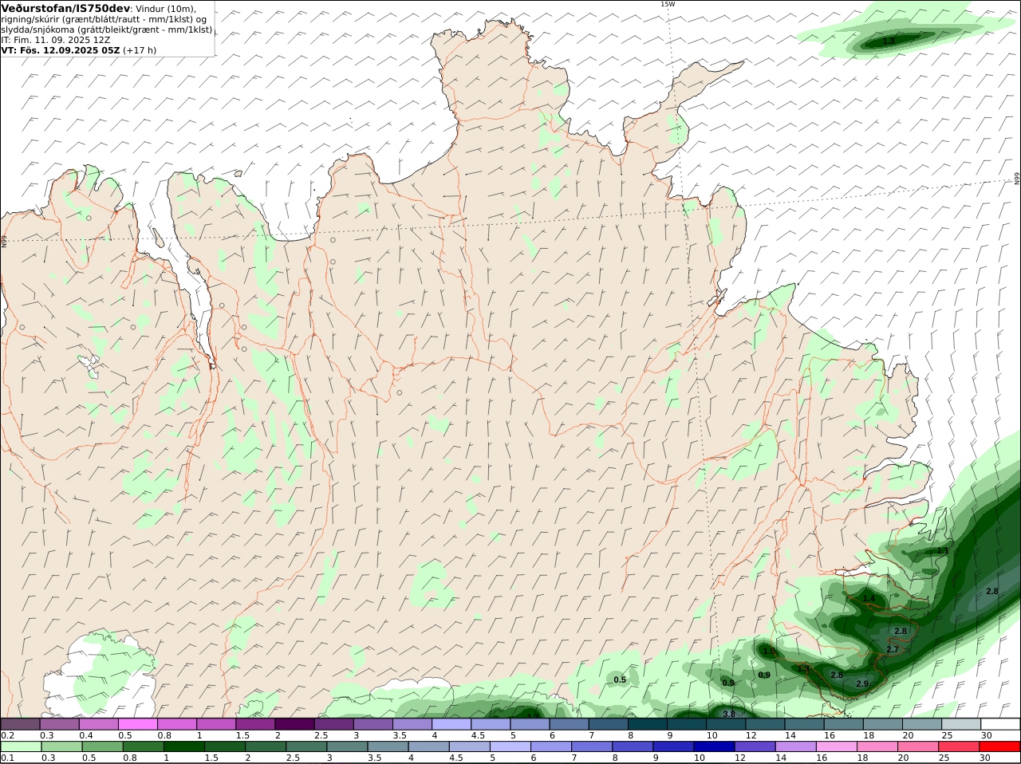Pick the bright pink sleet swatch at 0.5

137,724
